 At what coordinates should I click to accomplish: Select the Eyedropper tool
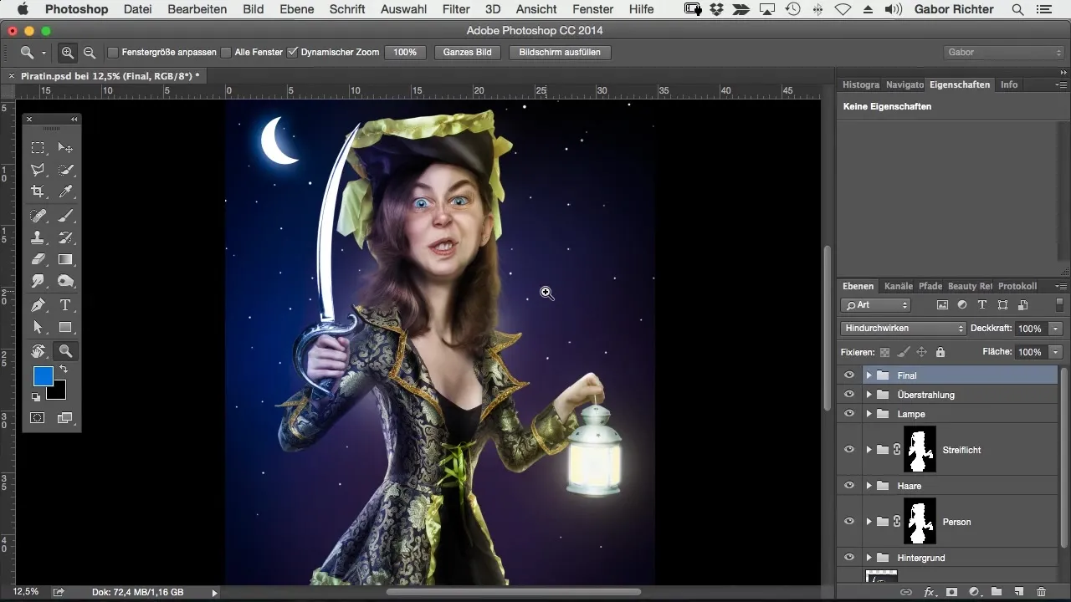point(65,191)
